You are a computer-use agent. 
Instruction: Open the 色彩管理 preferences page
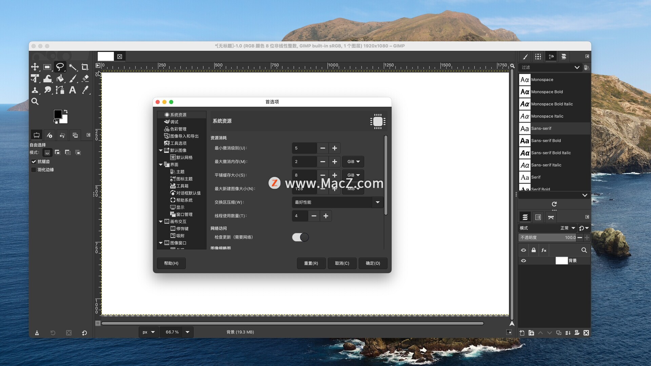point(178,129)
